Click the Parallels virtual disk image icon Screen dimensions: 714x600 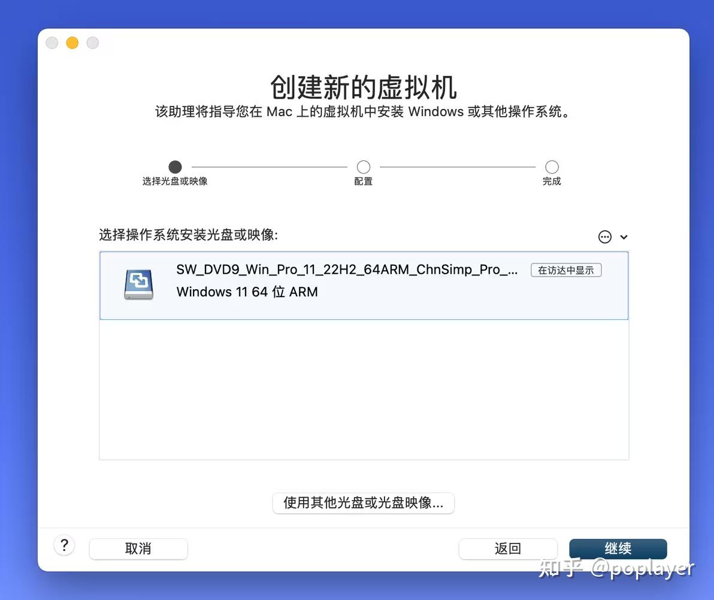[x=138, y=284]
